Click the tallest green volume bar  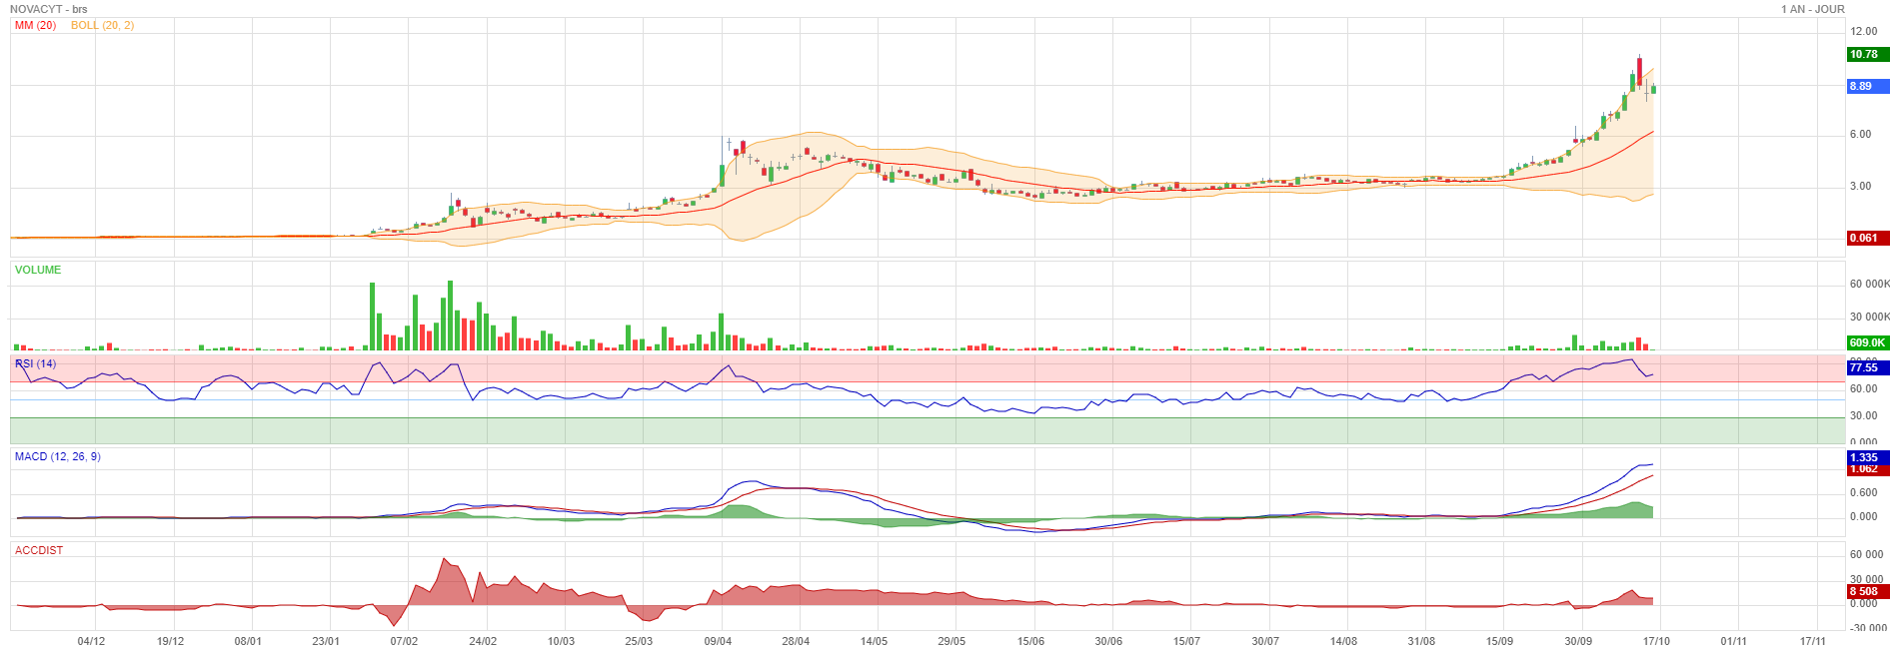[x=373, y=316]
